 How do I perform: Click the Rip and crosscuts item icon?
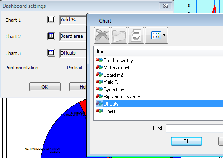pyautogui.click(x=99, y=96)
